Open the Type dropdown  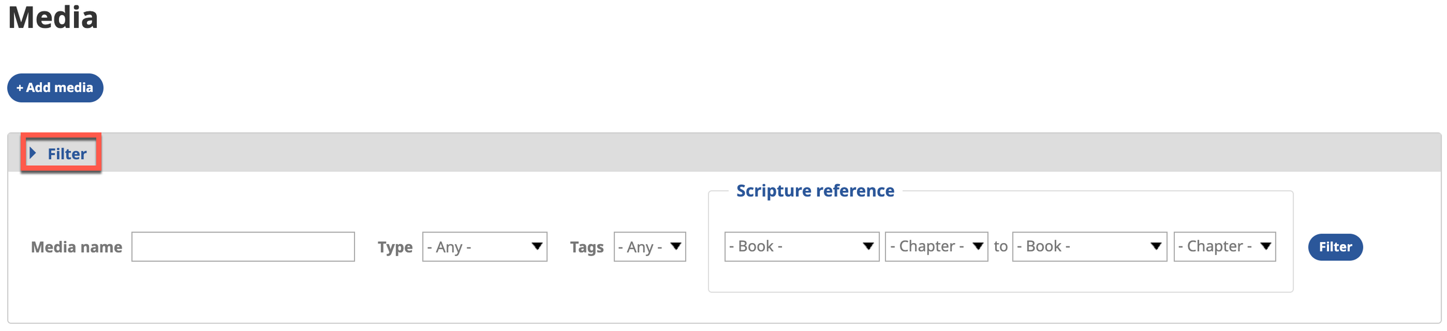[x=484, y=247]
